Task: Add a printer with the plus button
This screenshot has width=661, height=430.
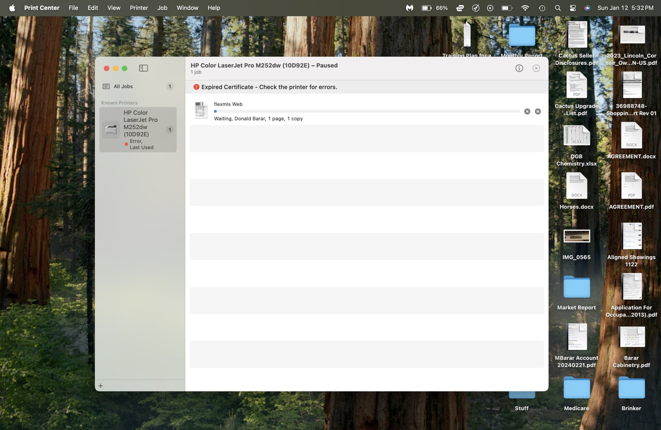Action: click(101, 386)
